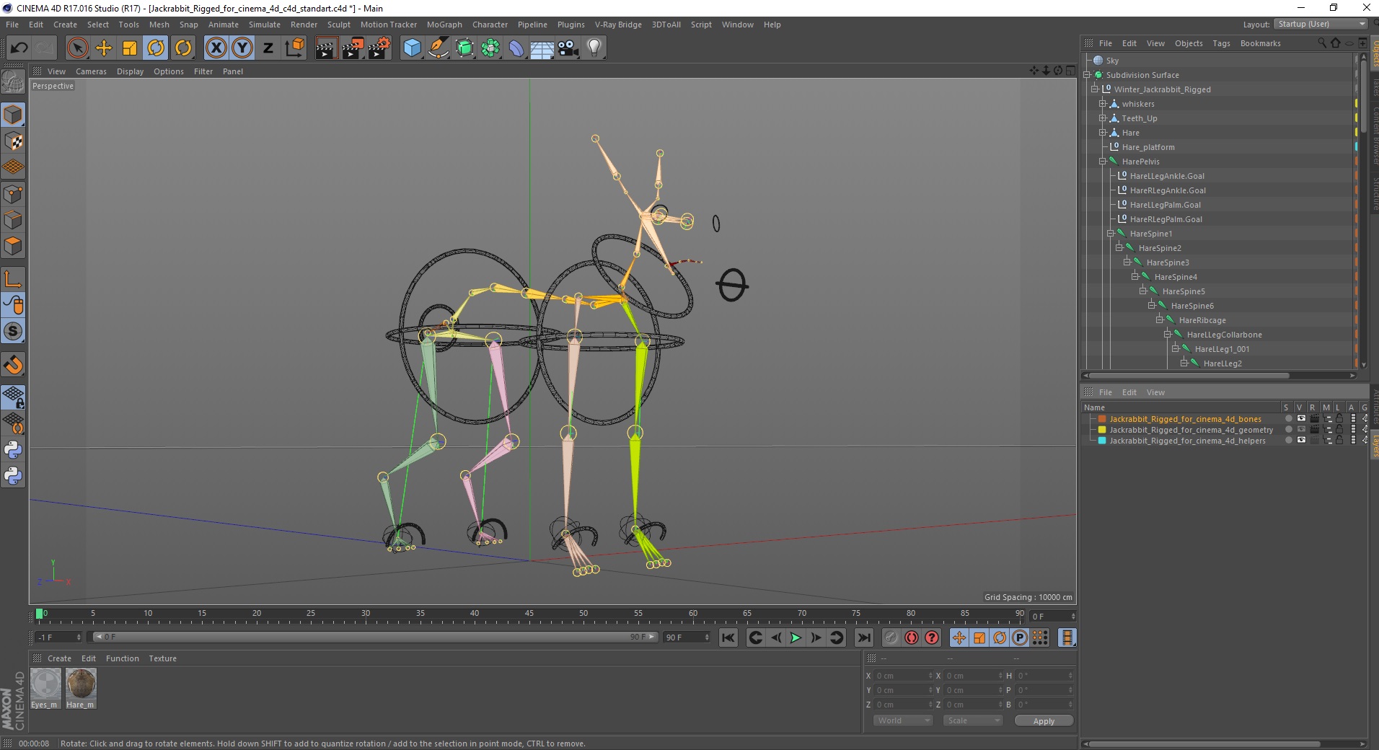Image resolution: width=1379 pixels, height=750 pixels.
Task: Play animation forwards
Action: [x=796, y=637]
